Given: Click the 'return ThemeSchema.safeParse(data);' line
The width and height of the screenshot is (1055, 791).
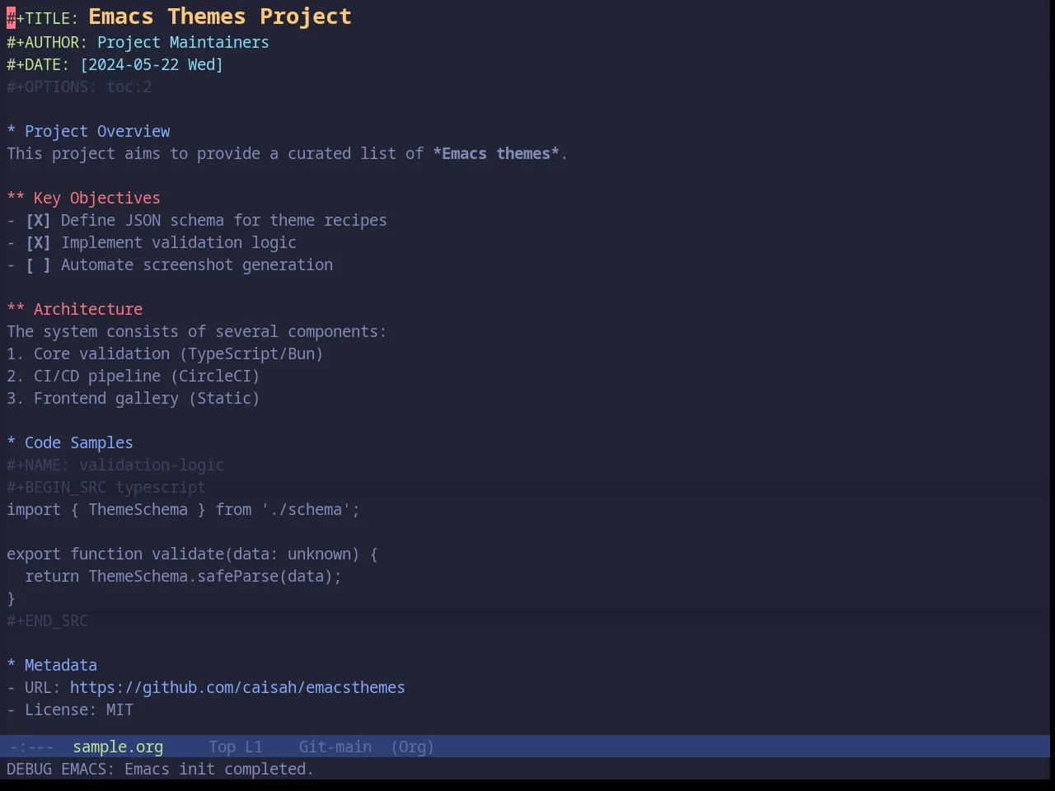Looking at the screenshot, I should point(183,576).
